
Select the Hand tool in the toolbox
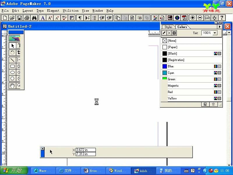(x=13, y=85)
